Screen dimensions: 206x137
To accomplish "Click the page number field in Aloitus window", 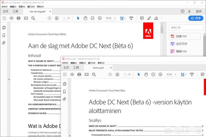I will click(x=125, y=75).
